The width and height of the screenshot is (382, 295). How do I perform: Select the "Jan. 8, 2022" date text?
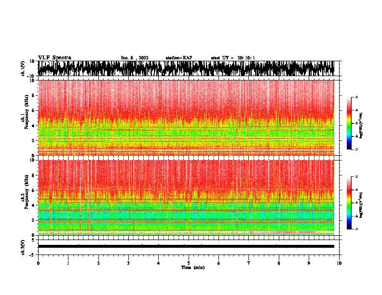tap(135, 58)
